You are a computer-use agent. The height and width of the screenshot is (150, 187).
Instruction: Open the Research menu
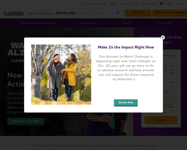(x=127, y=23)
